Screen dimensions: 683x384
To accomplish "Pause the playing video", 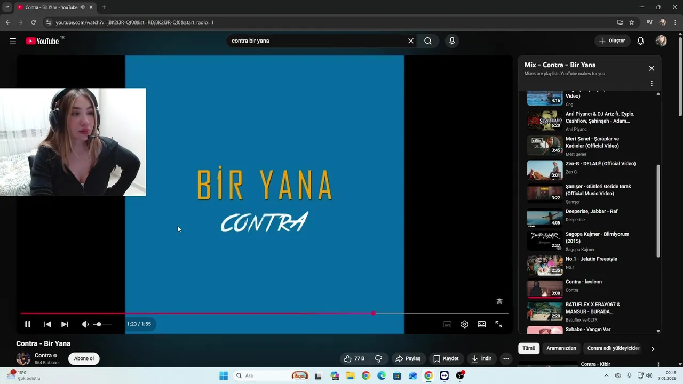I will [x=28, y=324].
